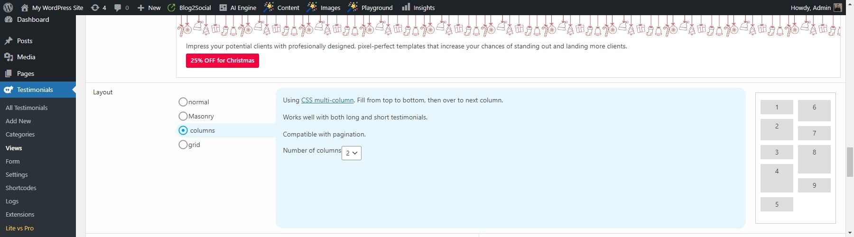Screen dimensions: 854x237
Task: Expand the New content menu
Action: (149, 8)
